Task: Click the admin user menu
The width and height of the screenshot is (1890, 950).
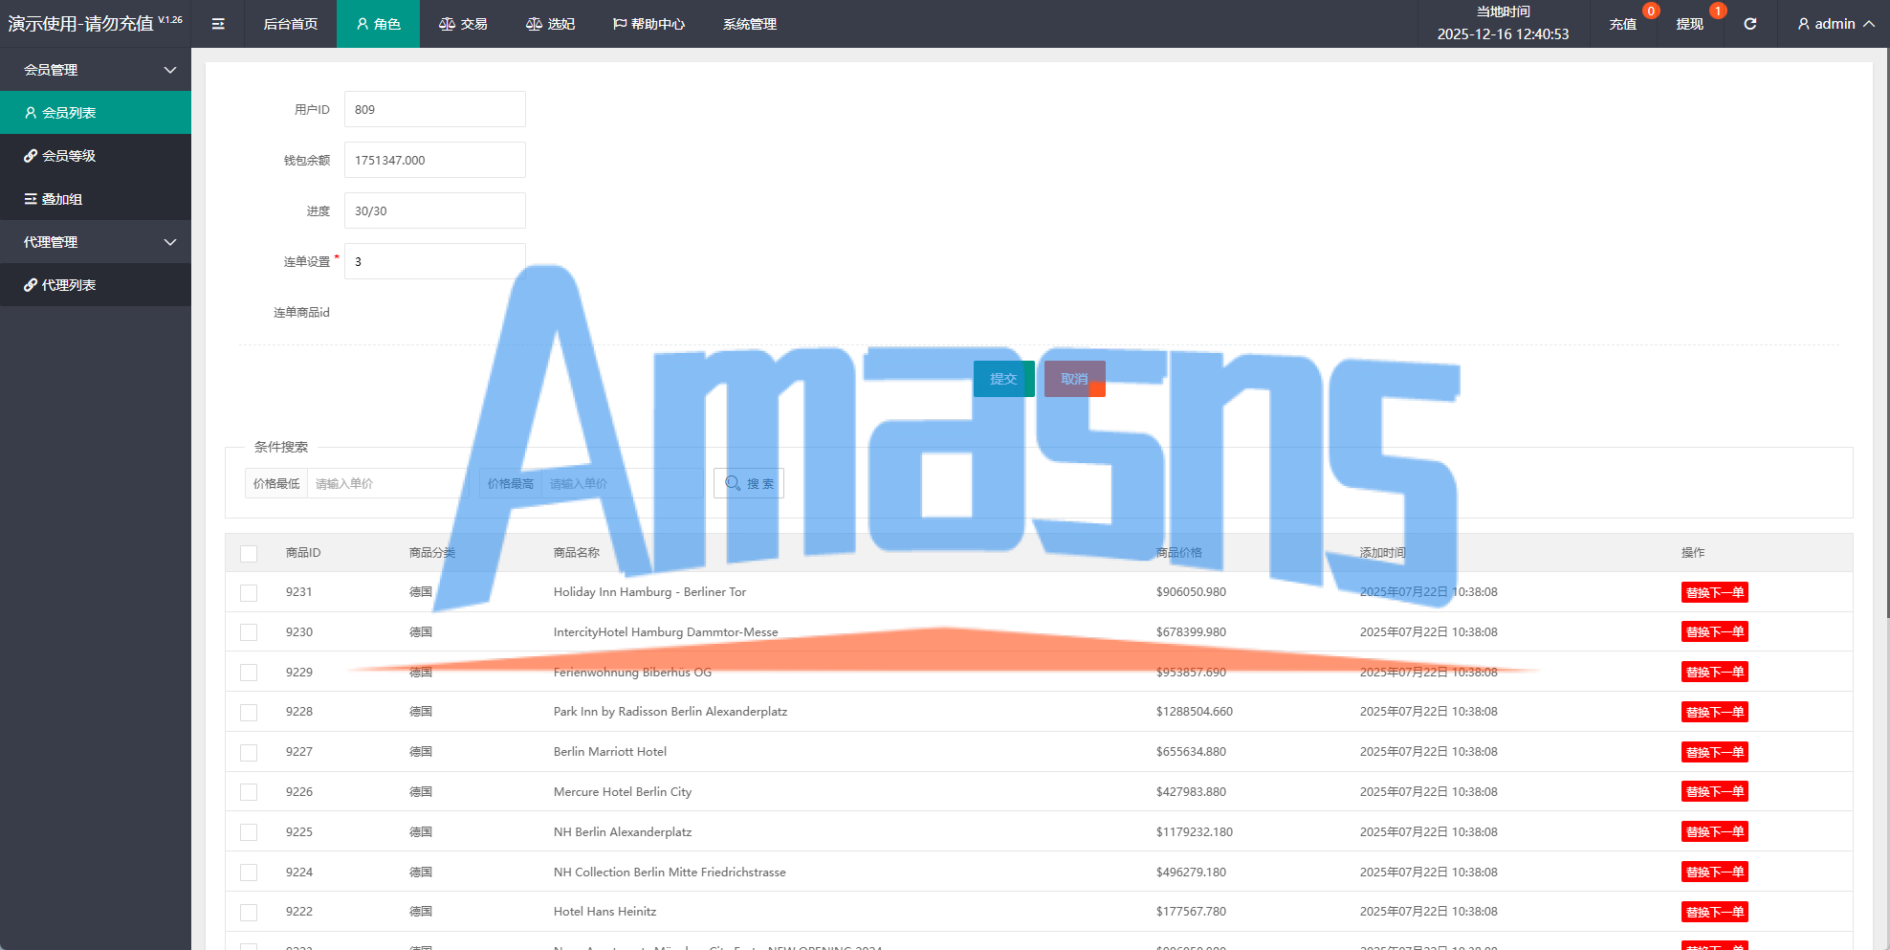Action: click(x=1835, y=24)
